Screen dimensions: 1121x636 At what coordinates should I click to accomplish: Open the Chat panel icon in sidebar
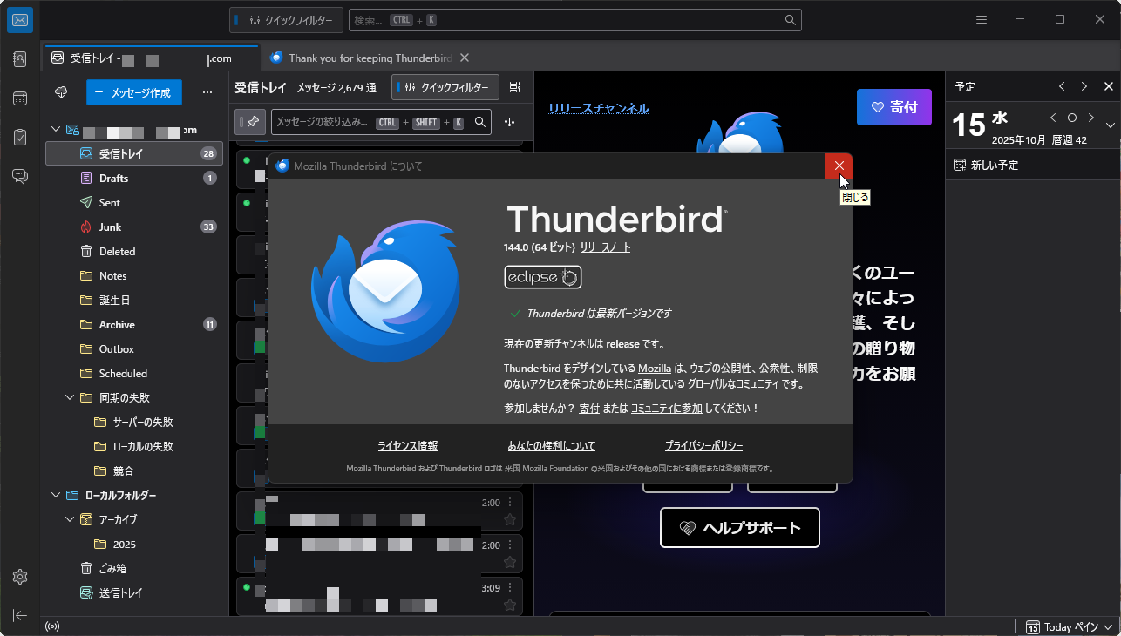pos(19,176)
